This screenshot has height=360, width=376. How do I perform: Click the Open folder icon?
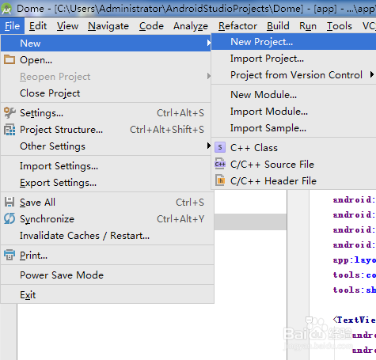tap(9, 59)
